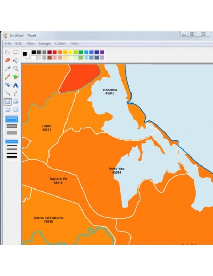Pick the black palette swatch
213x276 pixels.
34,52
